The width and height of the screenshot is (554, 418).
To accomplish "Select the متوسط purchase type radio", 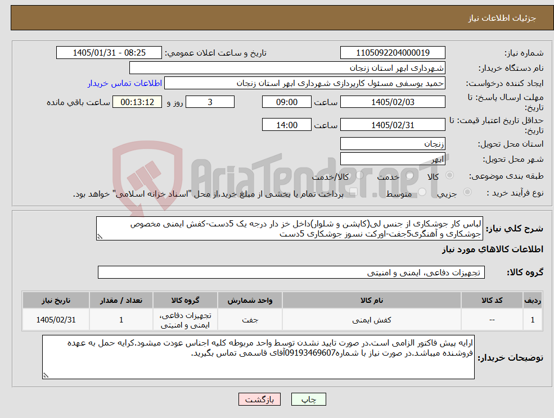I will (x=422, y=192).
